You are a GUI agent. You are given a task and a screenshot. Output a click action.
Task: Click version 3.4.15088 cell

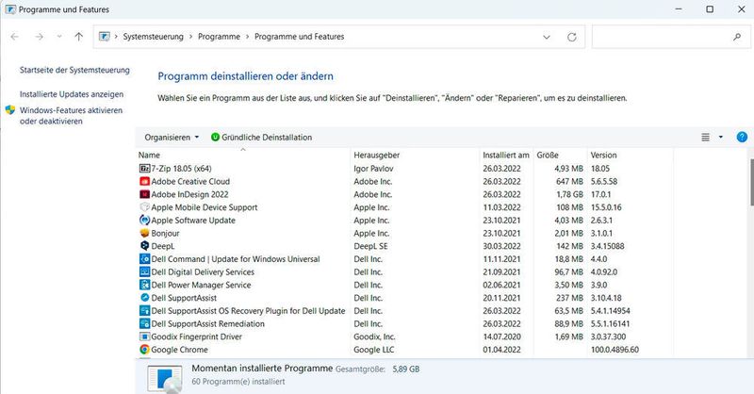607,246
